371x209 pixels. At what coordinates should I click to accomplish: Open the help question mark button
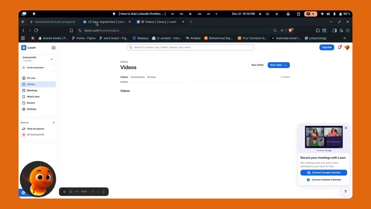click(345, 192)
